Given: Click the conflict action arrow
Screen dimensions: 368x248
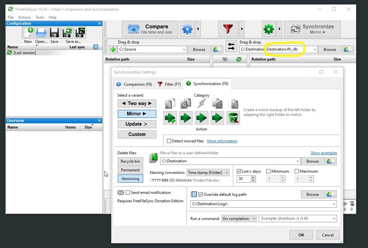Looking at the screenshot, I should [202, 118].
